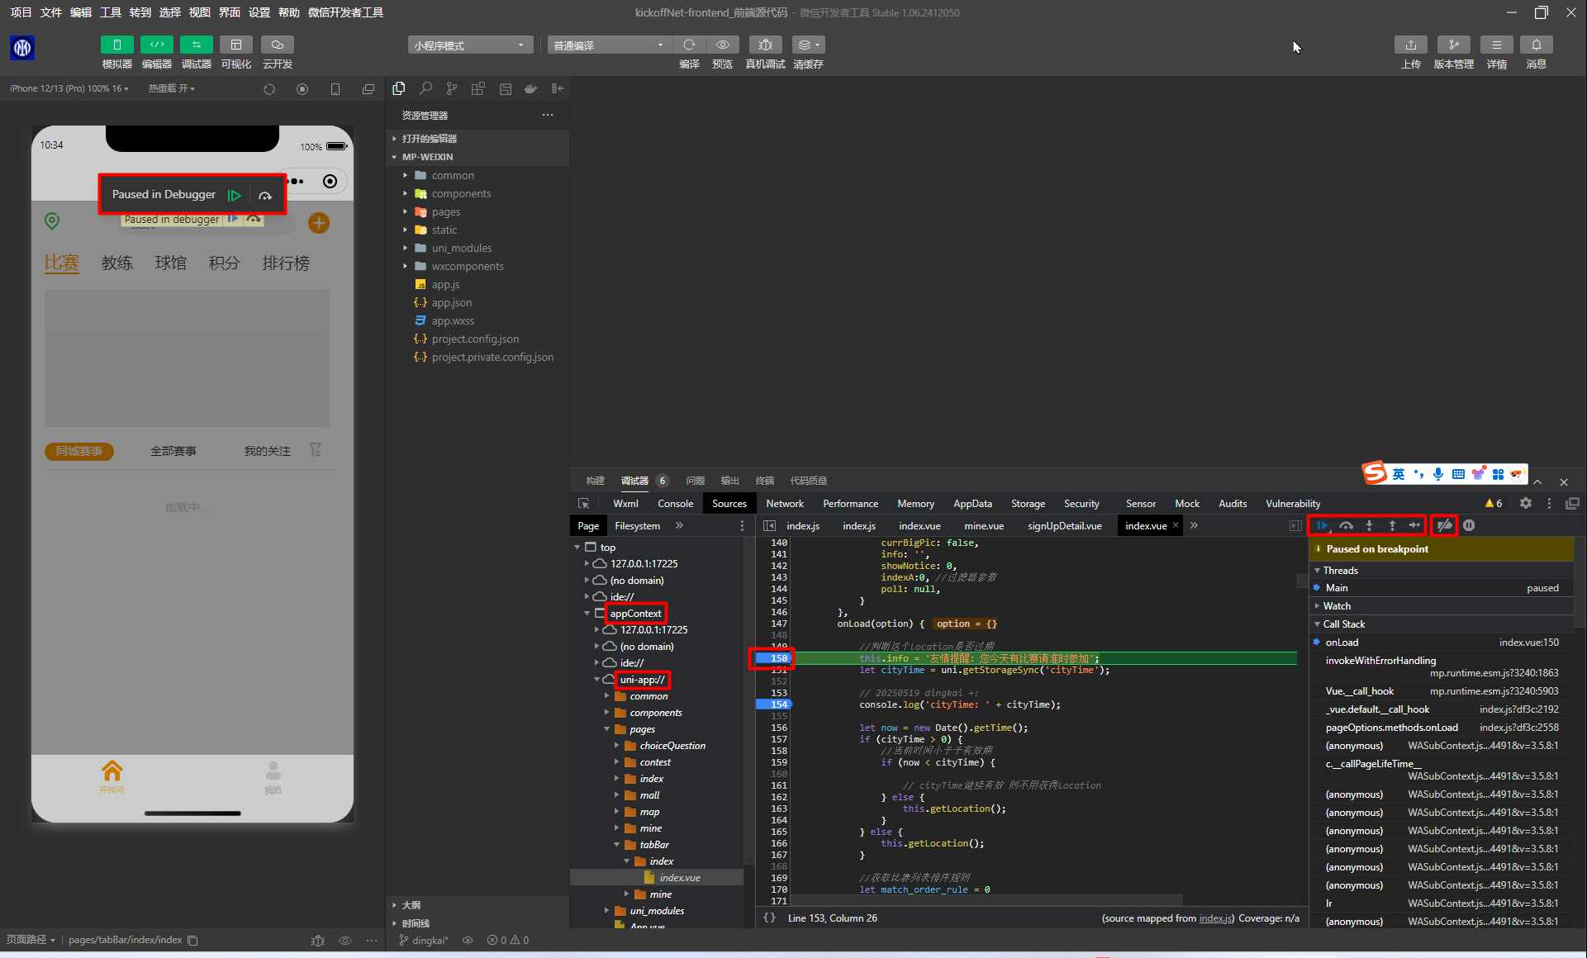Viewport: 1587px width, 958px height.
Task: Switch to the Console tab
Action: (675, 503)
